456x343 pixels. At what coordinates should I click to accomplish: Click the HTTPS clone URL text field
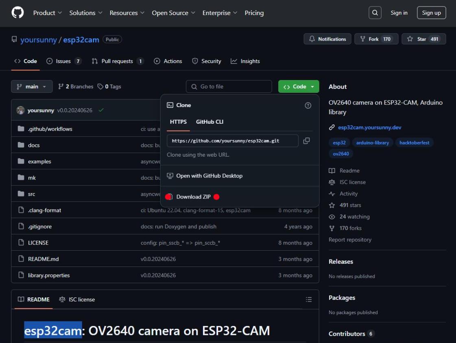[x=233, y=141]
